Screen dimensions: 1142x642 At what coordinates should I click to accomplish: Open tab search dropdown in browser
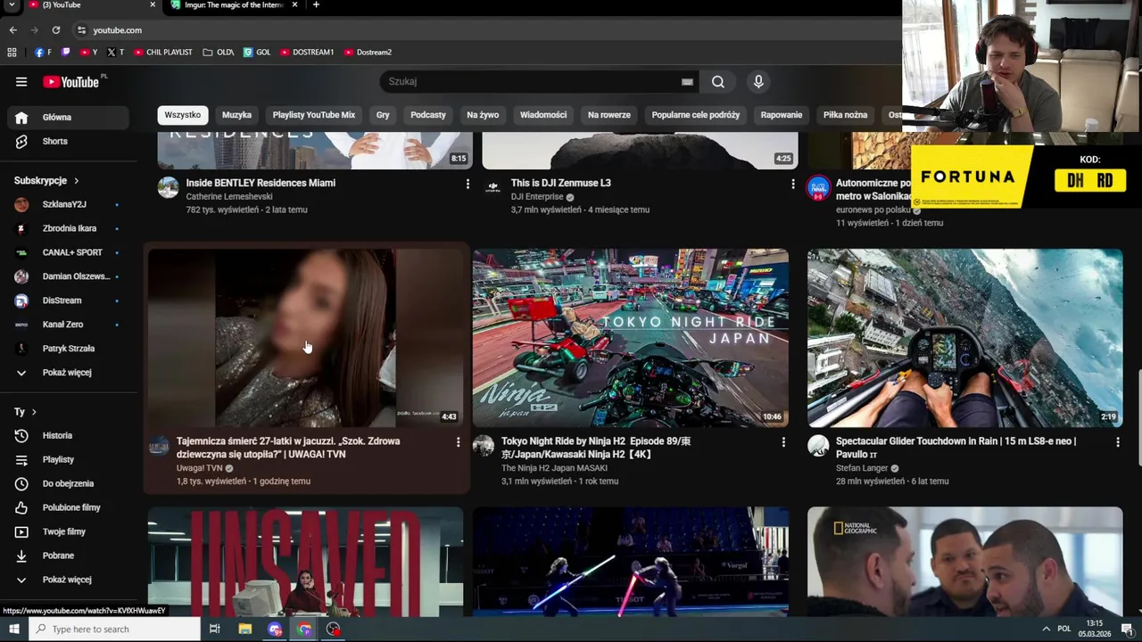tap(12, 5)
